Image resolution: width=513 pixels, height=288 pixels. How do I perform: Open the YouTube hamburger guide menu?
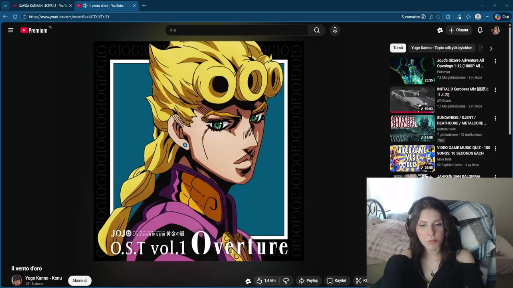tap(11, 30)
